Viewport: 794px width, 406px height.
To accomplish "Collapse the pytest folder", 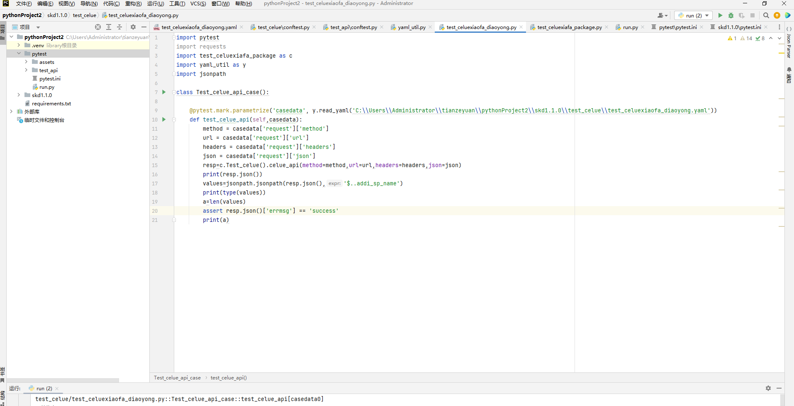I will coord(19,53).
